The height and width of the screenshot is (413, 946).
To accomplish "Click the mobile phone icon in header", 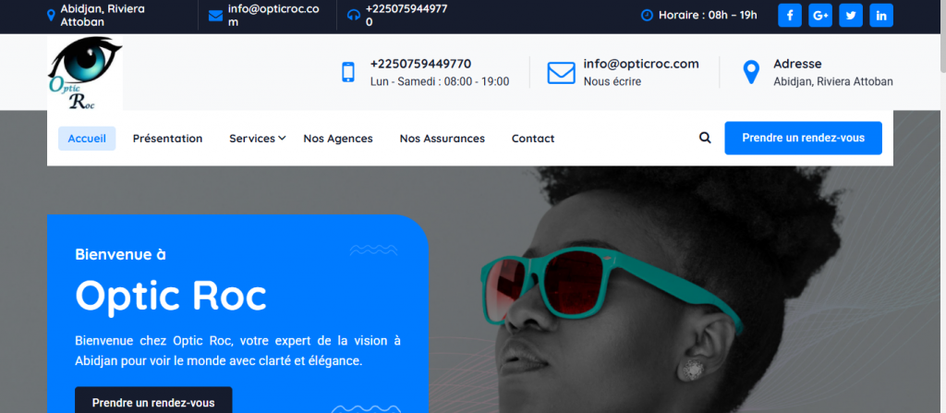I will pos(348,72).
